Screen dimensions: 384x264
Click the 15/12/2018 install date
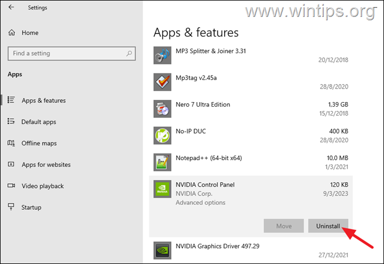point(334,113)
